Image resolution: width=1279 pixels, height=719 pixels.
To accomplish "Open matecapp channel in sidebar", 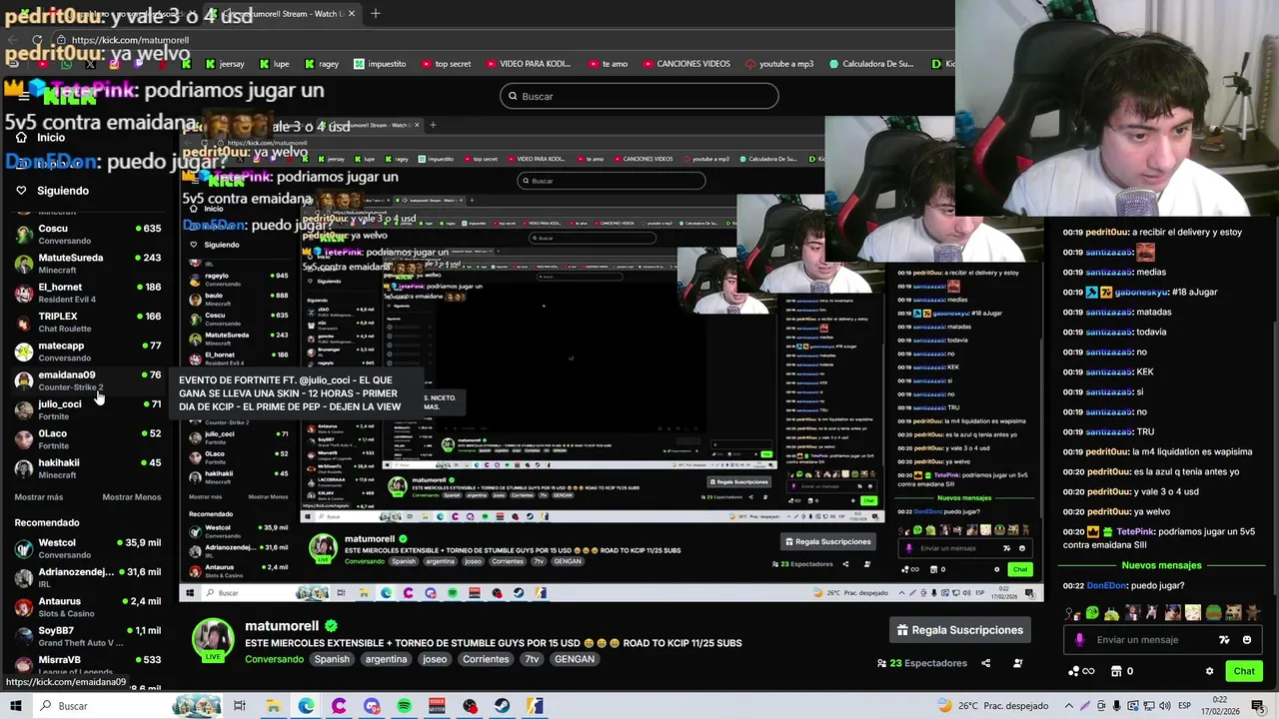I will point(88,351).
